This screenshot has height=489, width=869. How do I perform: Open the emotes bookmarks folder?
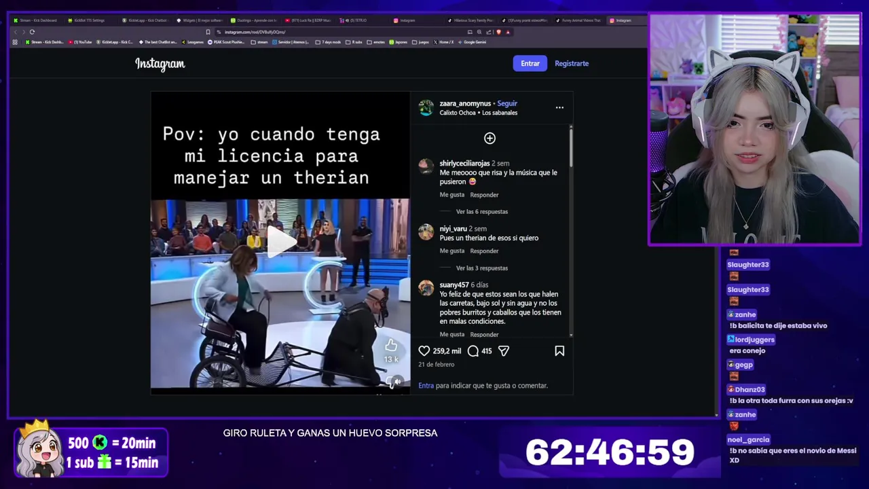coord(375,42)
